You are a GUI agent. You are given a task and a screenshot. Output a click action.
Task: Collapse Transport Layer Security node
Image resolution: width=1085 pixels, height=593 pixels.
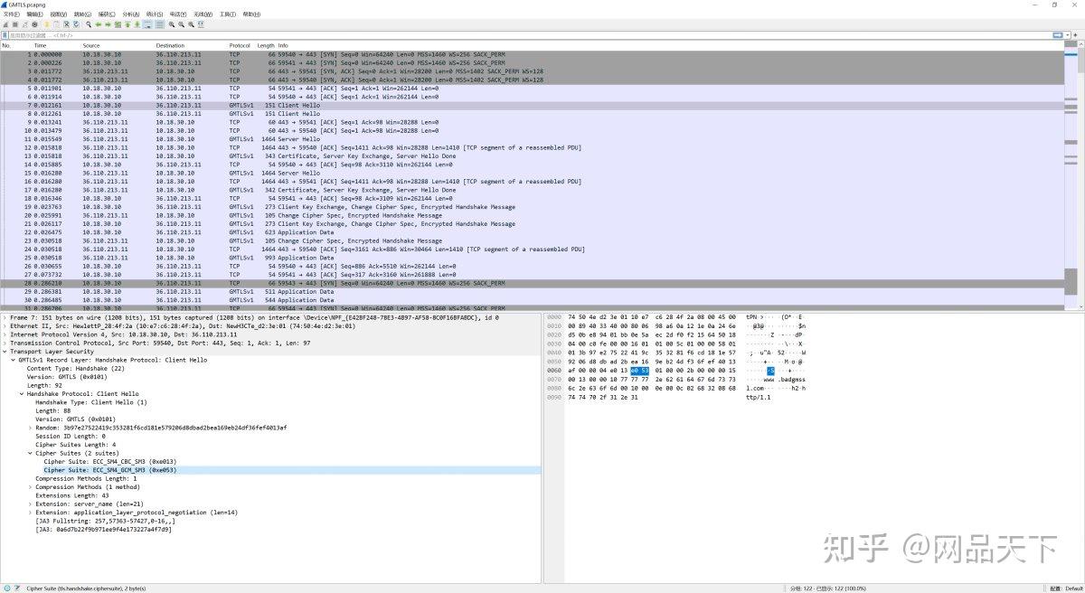[5, 352]
